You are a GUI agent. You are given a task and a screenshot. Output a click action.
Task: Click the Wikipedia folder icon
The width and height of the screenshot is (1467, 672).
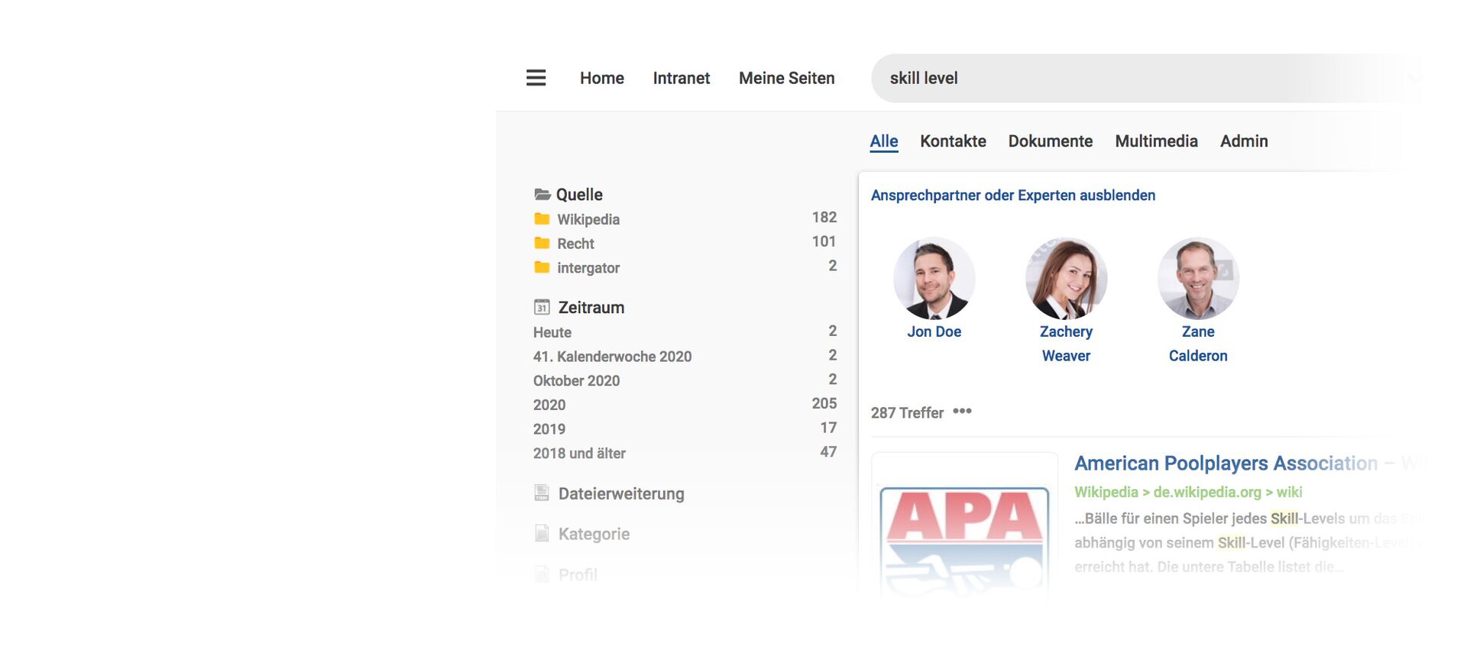pos(542,219)
